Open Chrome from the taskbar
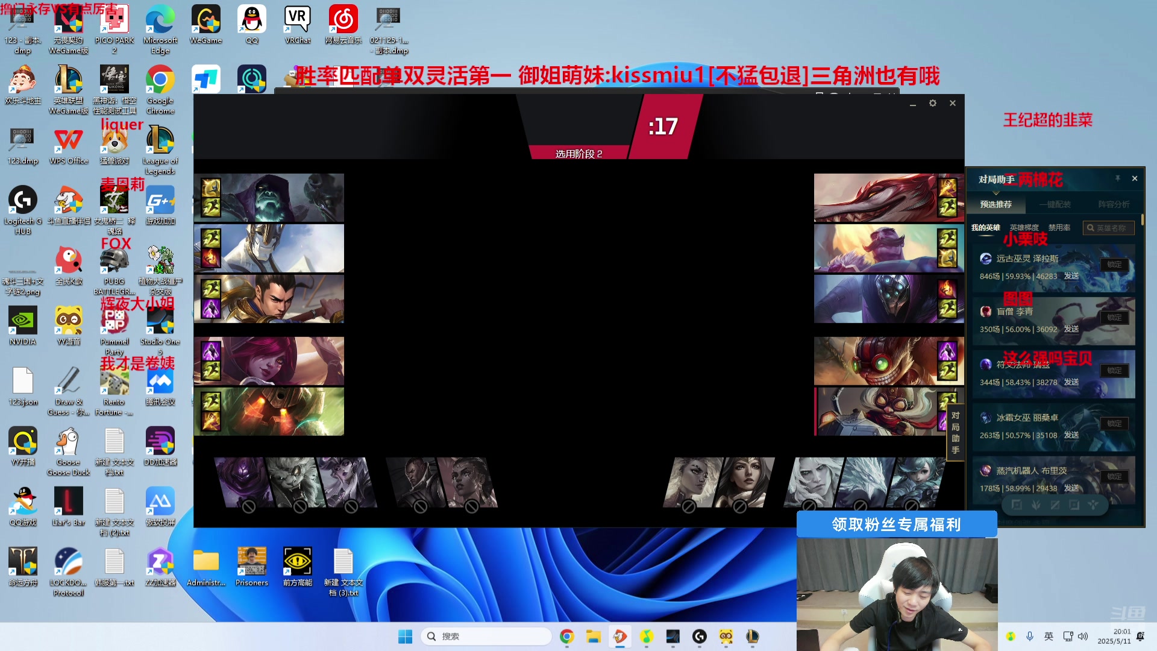This screenshot has width=1157, height=651. [566, 637]
